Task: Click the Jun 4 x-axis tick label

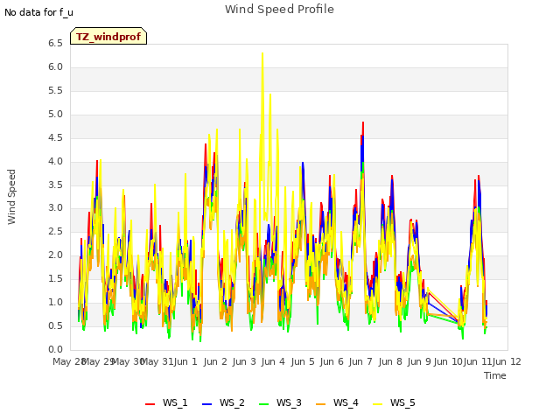Action: 273,361
